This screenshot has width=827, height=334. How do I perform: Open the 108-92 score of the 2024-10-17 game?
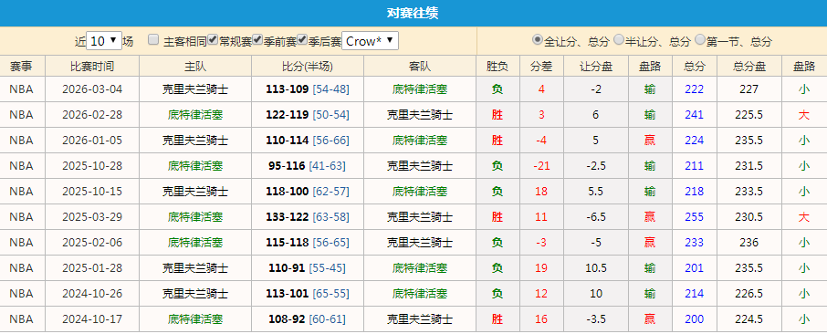click(x=287, y=319)
